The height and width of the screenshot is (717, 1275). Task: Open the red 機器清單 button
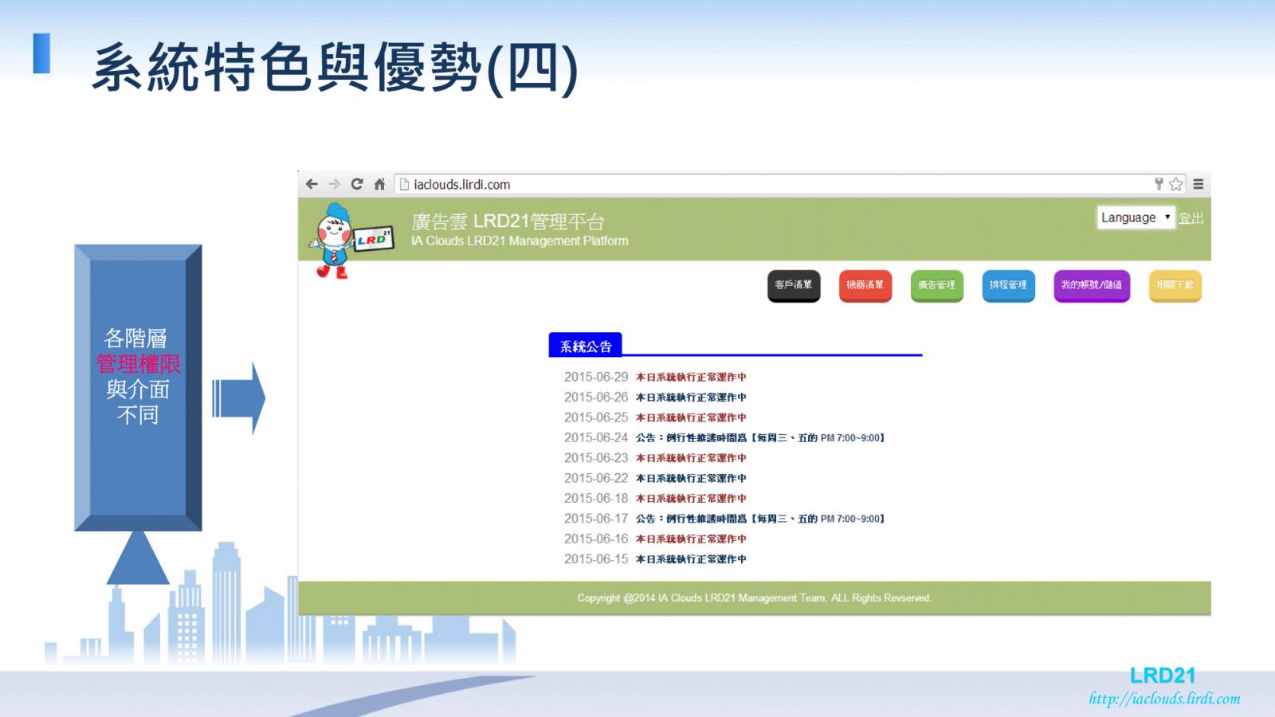[865, 285]
